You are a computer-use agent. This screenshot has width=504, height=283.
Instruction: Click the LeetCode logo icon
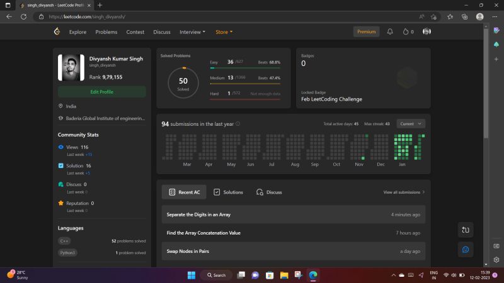(x=57, y=31)
